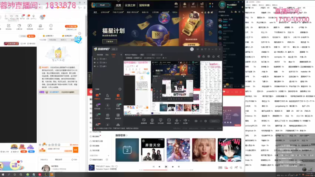Show next banner with right arrow
This screenshot has height=177, width=315.
tap(210, 33)
